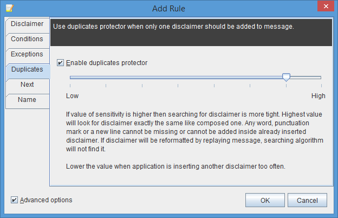338x218 pixels.
Task: Click the Add Rule title bar text
Action: point(168,9)
